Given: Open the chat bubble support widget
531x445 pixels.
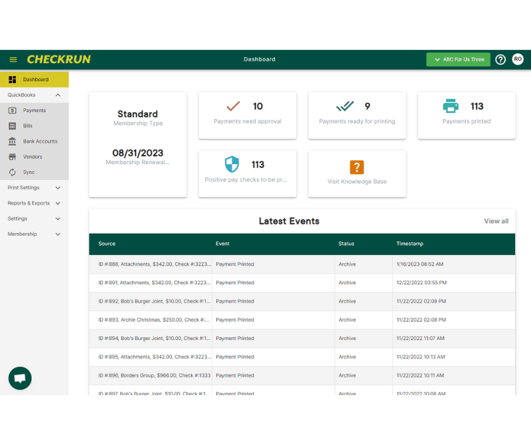Looking at the screenshot, I should pyautogui.click(x=19, y=378).
